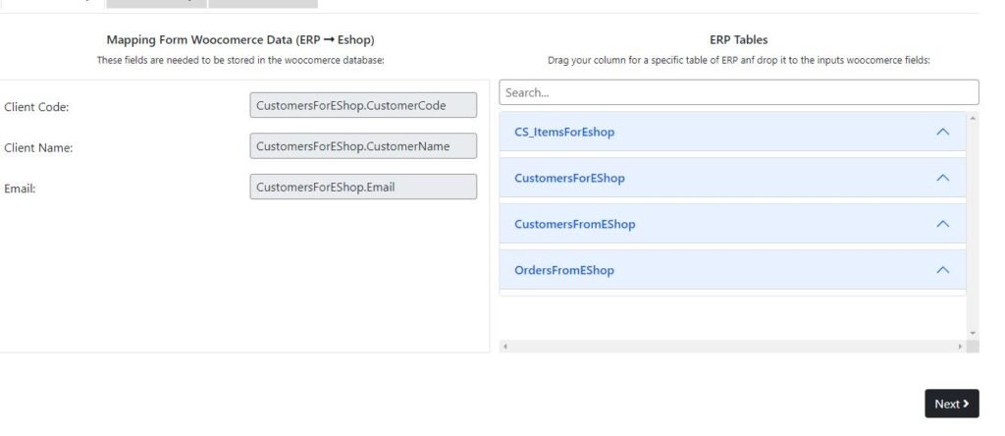The width and height of the screenshot is (1005, 436).
Task: Click the OrdersFromEShop chevron arrow
Action: click(942, 270)
